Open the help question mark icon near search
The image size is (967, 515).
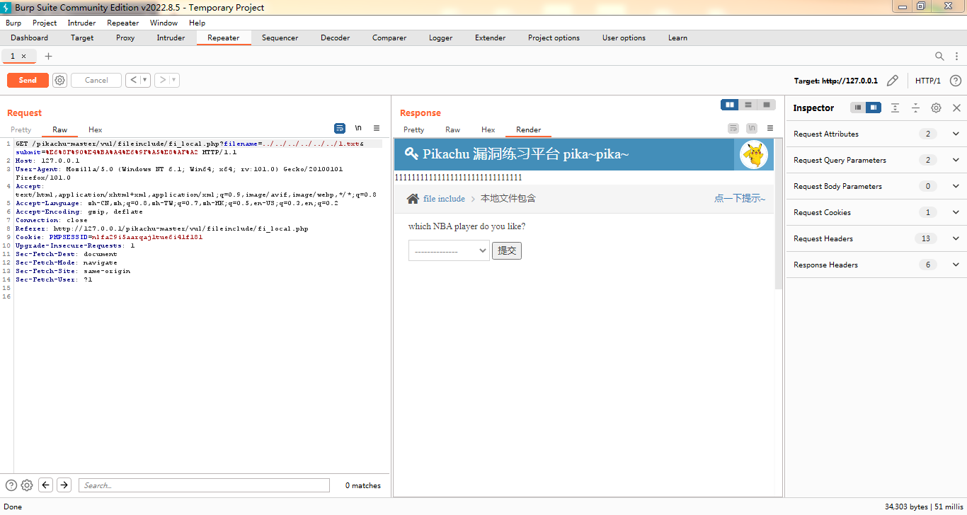pos(10,485)
